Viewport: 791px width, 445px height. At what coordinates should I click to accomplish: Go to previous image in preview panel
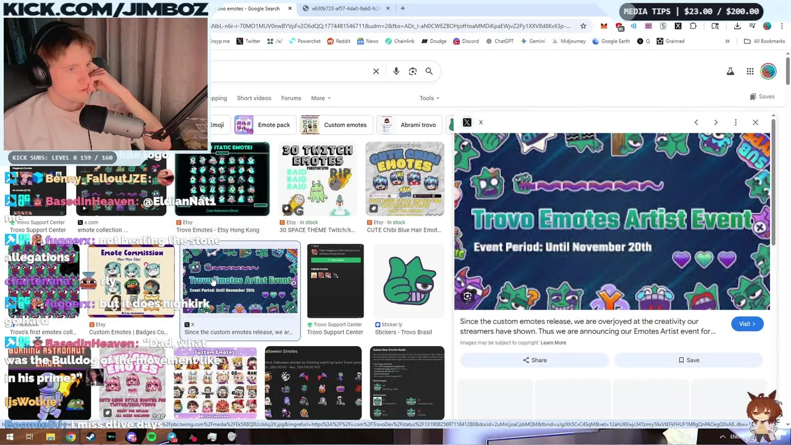(696, 122)
